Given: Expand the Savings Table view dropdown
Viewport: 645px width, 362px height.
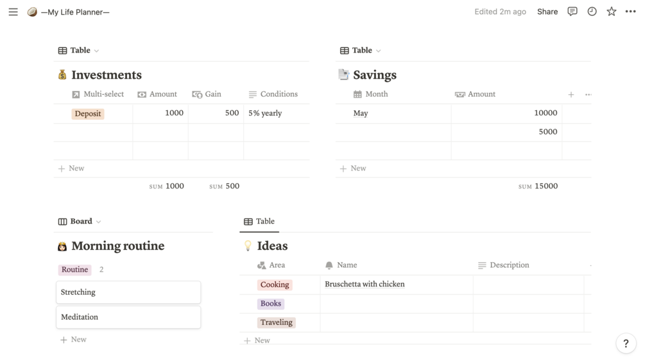Looking at the screenshot, I should coord(361,50).
